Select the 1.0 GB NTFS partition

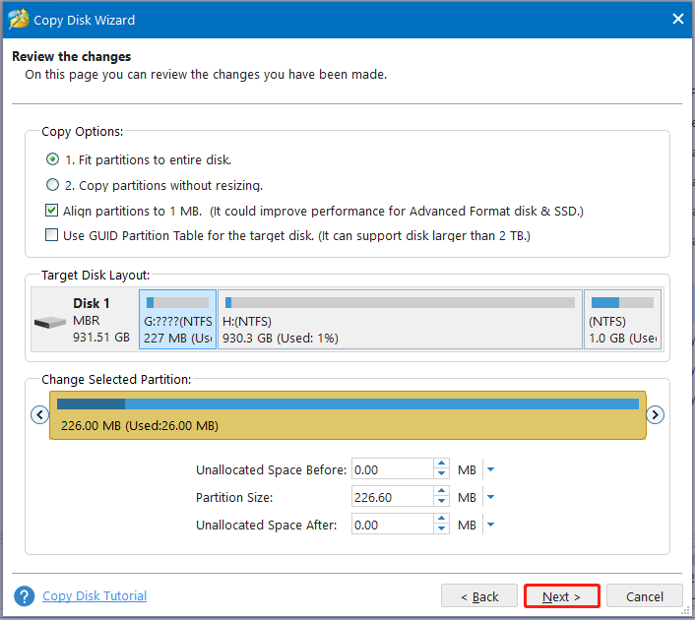[x=622, y=320]
